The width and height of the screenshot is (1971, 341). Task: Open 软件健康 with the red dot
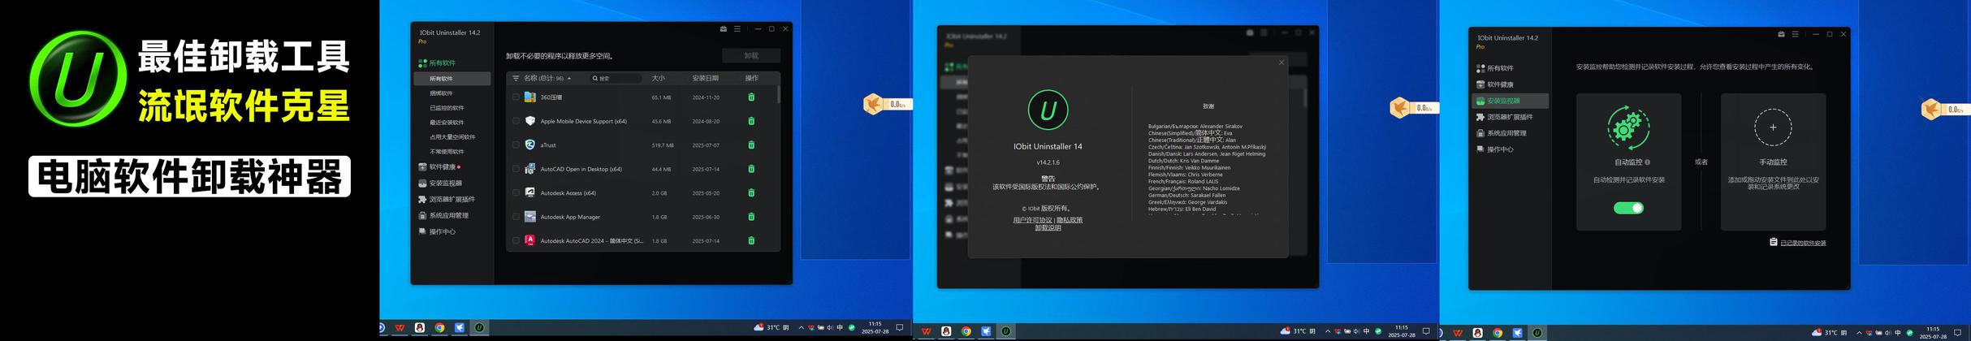pos(439,166)
